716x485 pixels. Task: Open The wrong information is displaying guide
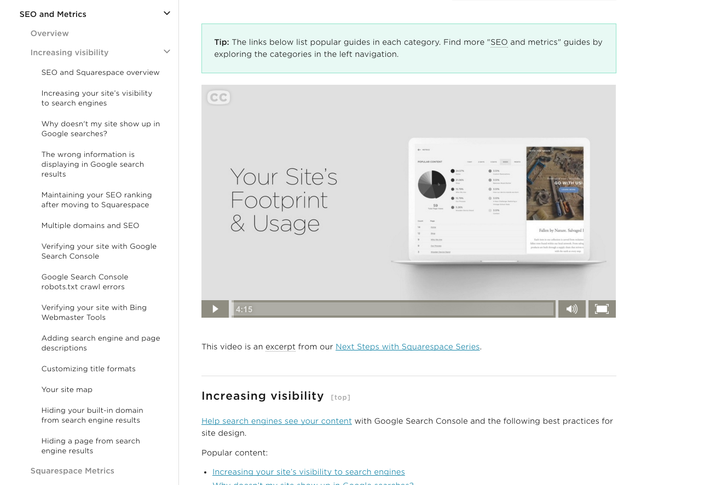[93, 164]
